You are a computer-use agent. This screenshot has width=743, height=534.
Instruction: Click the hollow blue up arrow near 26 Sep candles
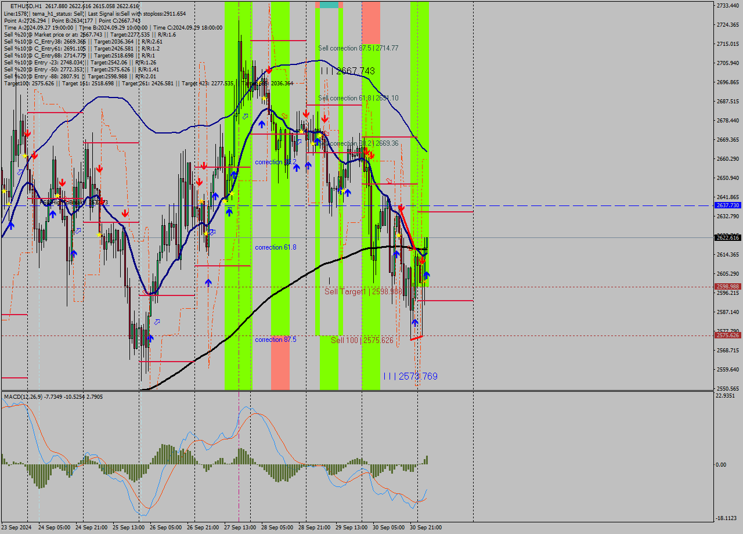point(157,322)
